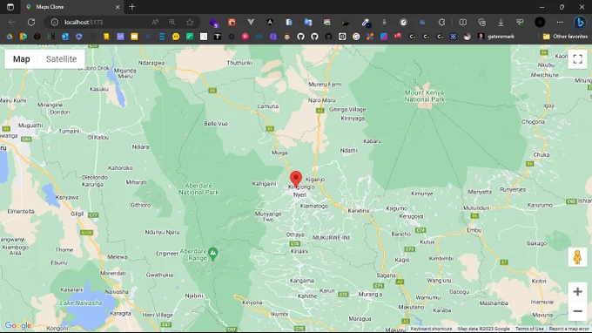Image resolution: width=592 pixels, height=333 pixels.
Task: Click the color picker eyedropper extension
Action: (366, 23)
